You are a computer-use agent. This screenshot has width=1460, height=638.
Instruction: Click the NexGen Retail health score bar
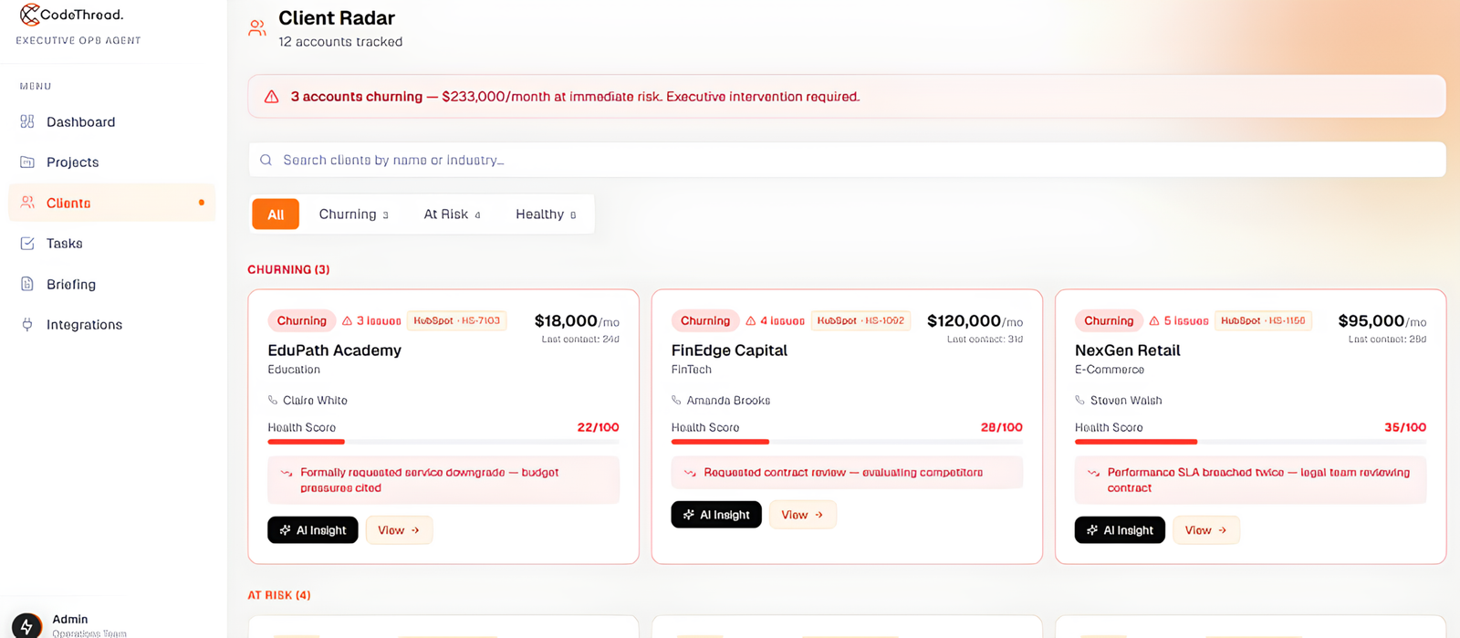click(1250, 442)
